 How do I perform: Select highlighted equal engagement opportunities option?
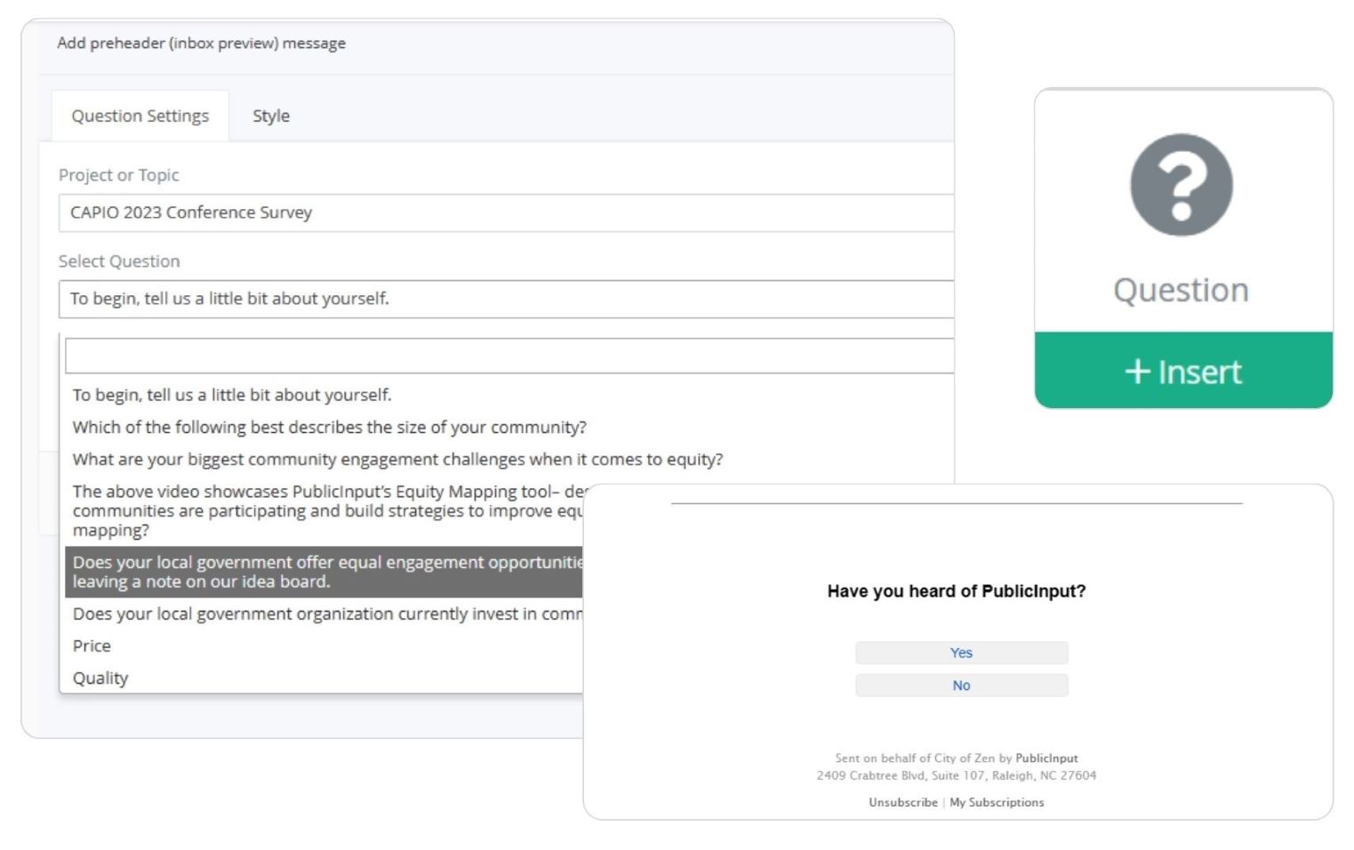click(x=326, y=572)
